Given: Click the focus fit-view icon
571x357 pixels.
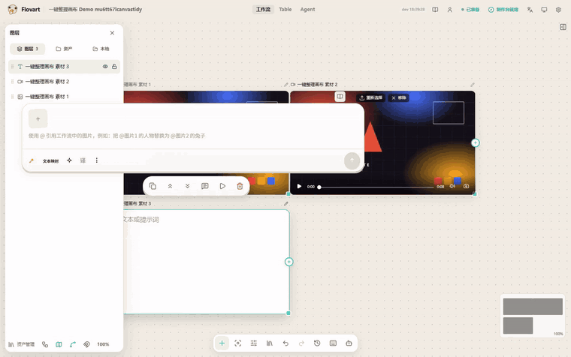Looking at the screenshot, I should [238, 343].
